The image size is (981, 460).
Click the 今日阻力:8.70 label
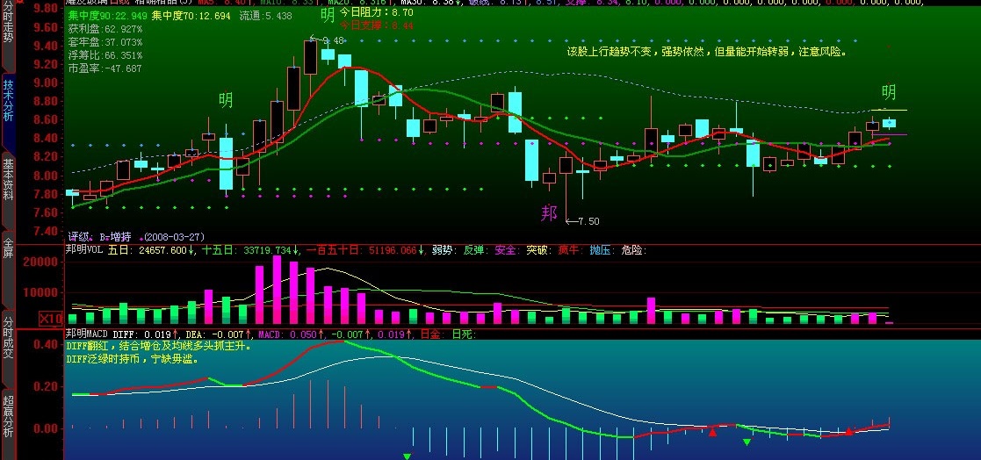tap(376, 12)
